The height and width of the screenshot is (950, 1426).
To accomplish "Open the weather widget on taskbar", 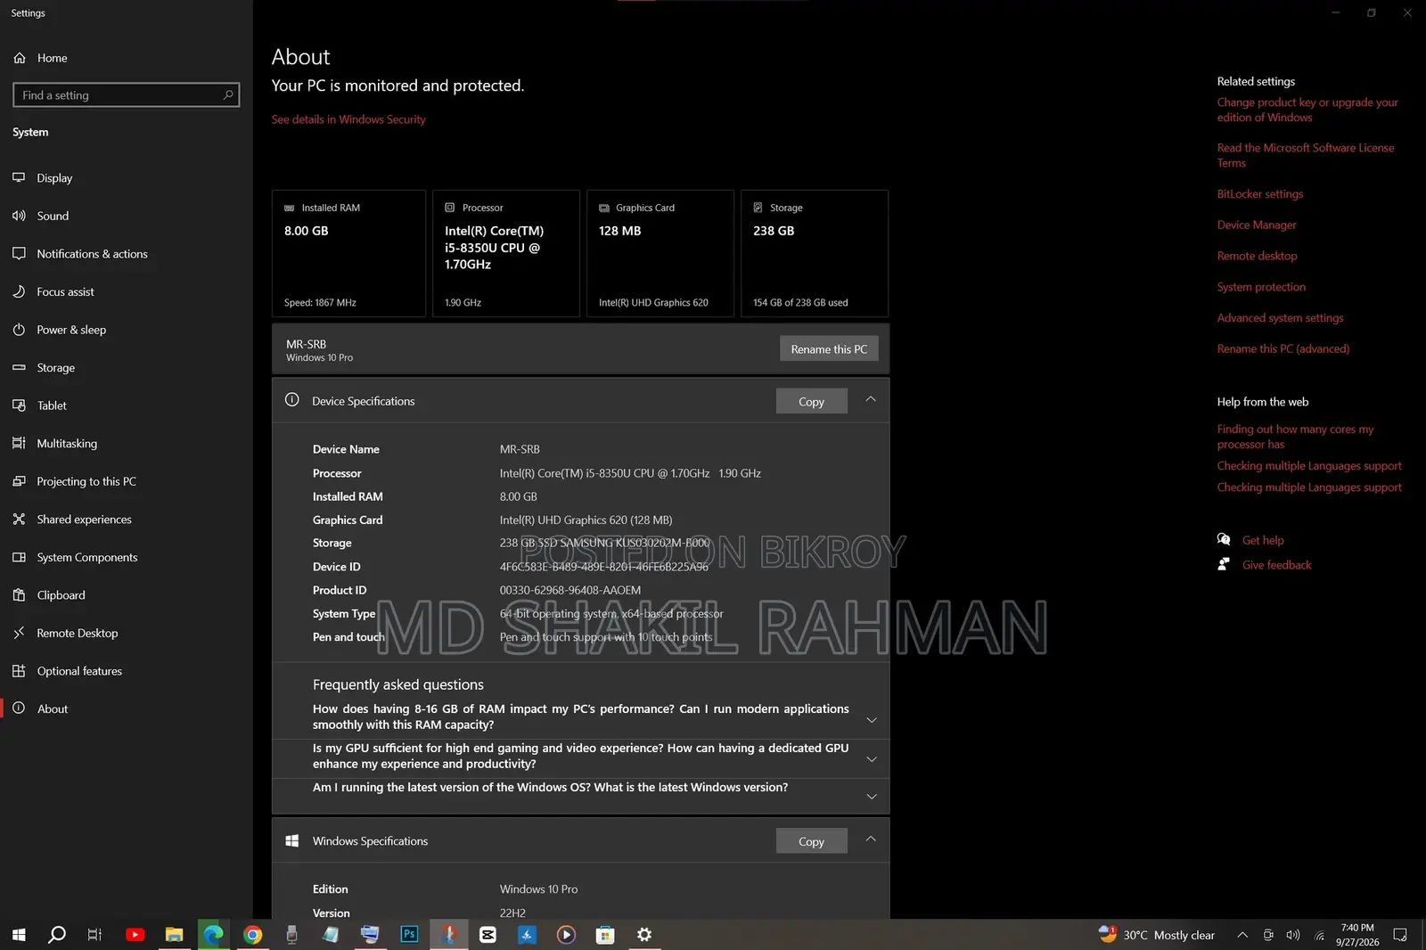I will click(1156, 935).
